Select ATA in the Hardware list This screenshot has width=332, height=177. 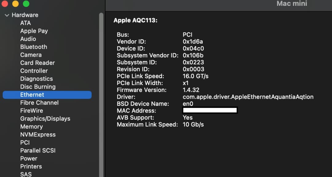tap(26, 23)
